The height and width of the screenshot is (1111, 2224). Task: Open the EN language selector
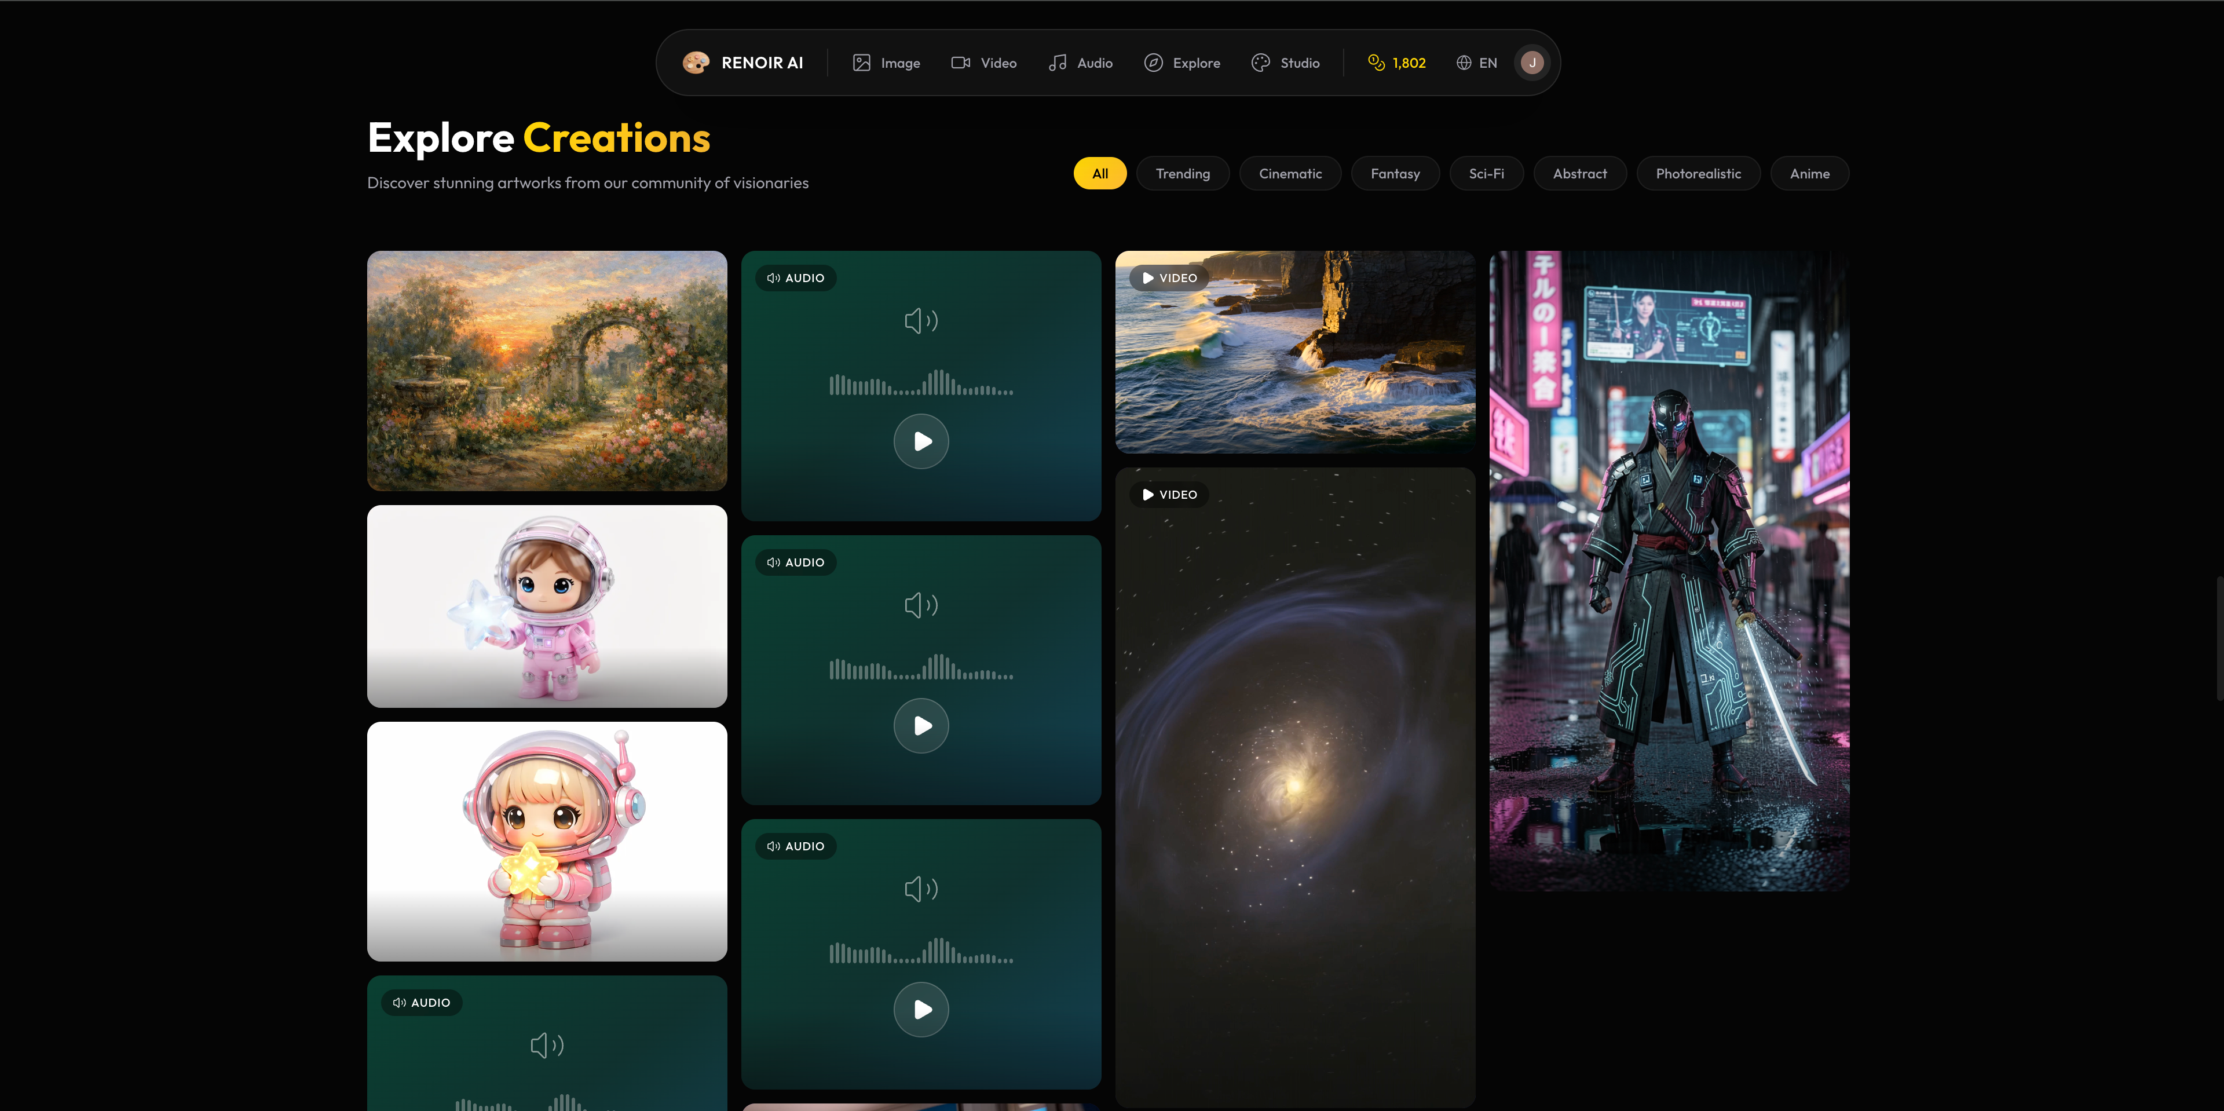coord(1476,62)
